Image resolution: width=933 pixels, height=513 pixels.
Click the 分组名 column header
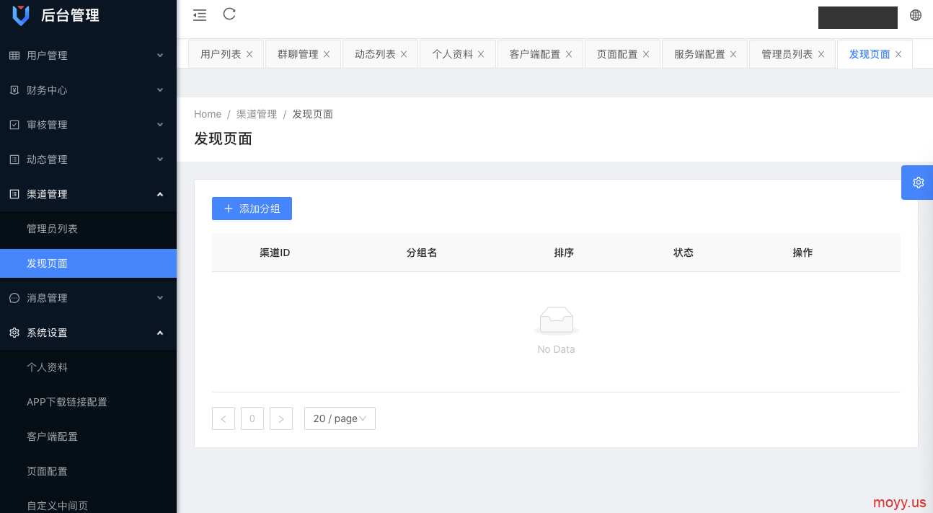(422, 253)
